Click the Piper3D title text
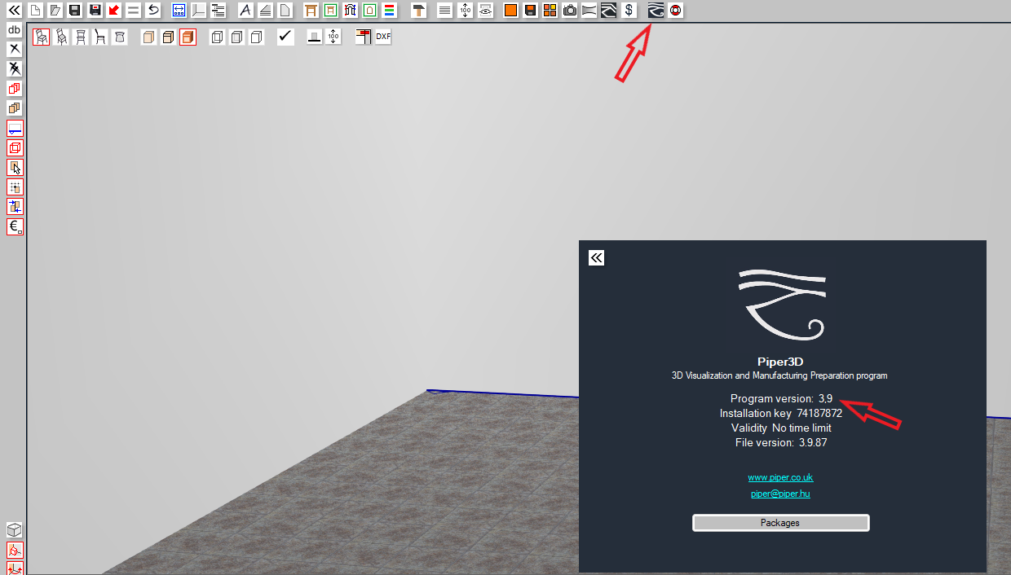1011x575 pixels. pos(781,362)
